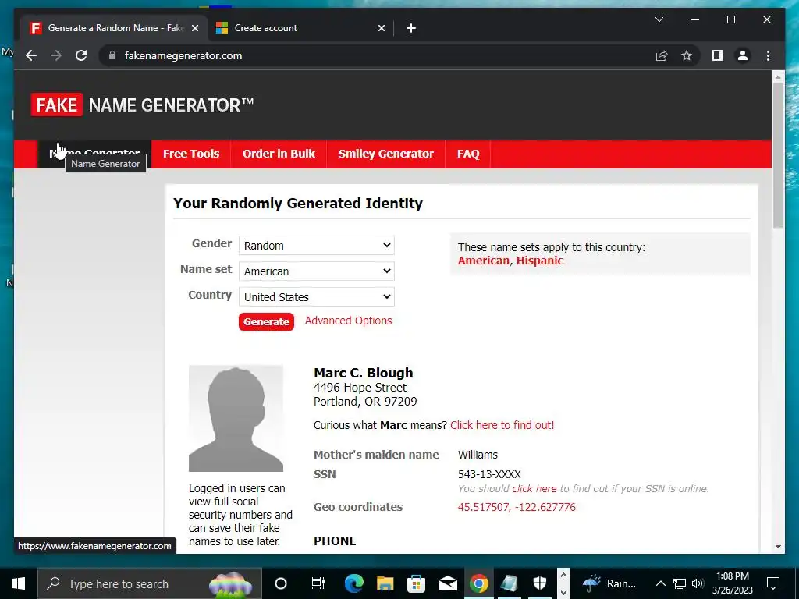Click the page vertical scrollbar thumb
The width and height of the screenshot is (799, 599).
click(778, 155)
